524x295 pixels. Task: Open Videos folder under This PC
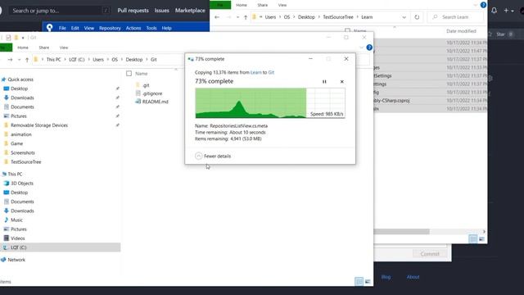click(x=17, y=238)
